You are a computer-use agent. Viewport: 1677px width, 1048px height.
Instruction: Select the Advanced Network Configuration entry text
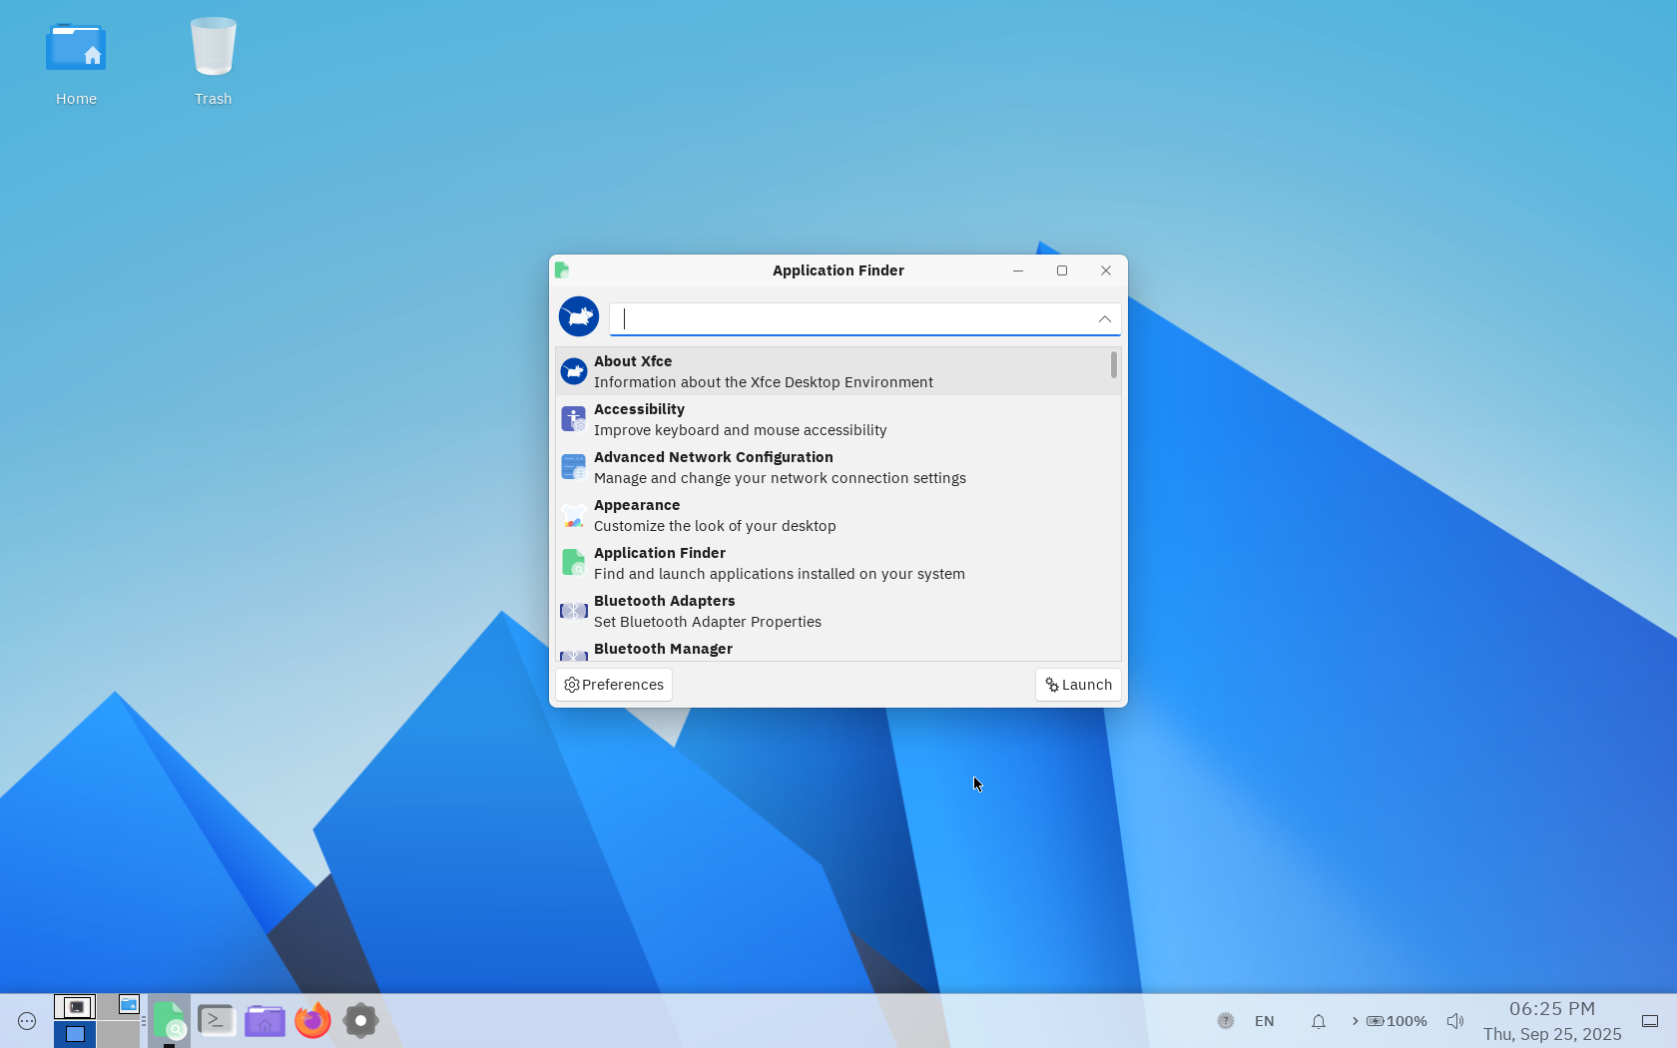[x=780, y=467]
